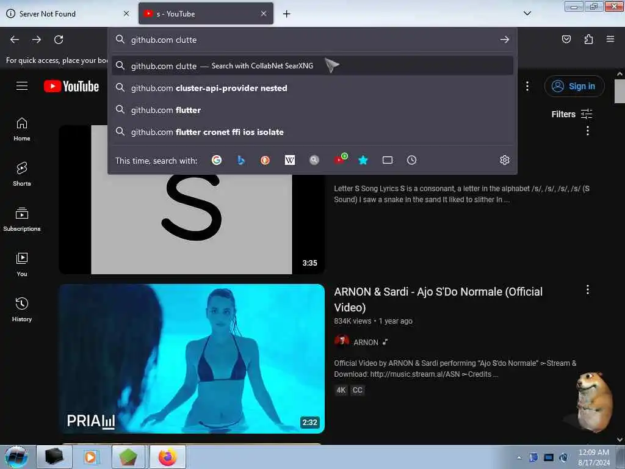
Task: Open the ARNON & Sardi video thumbnail
Action: tap(192, 358)
